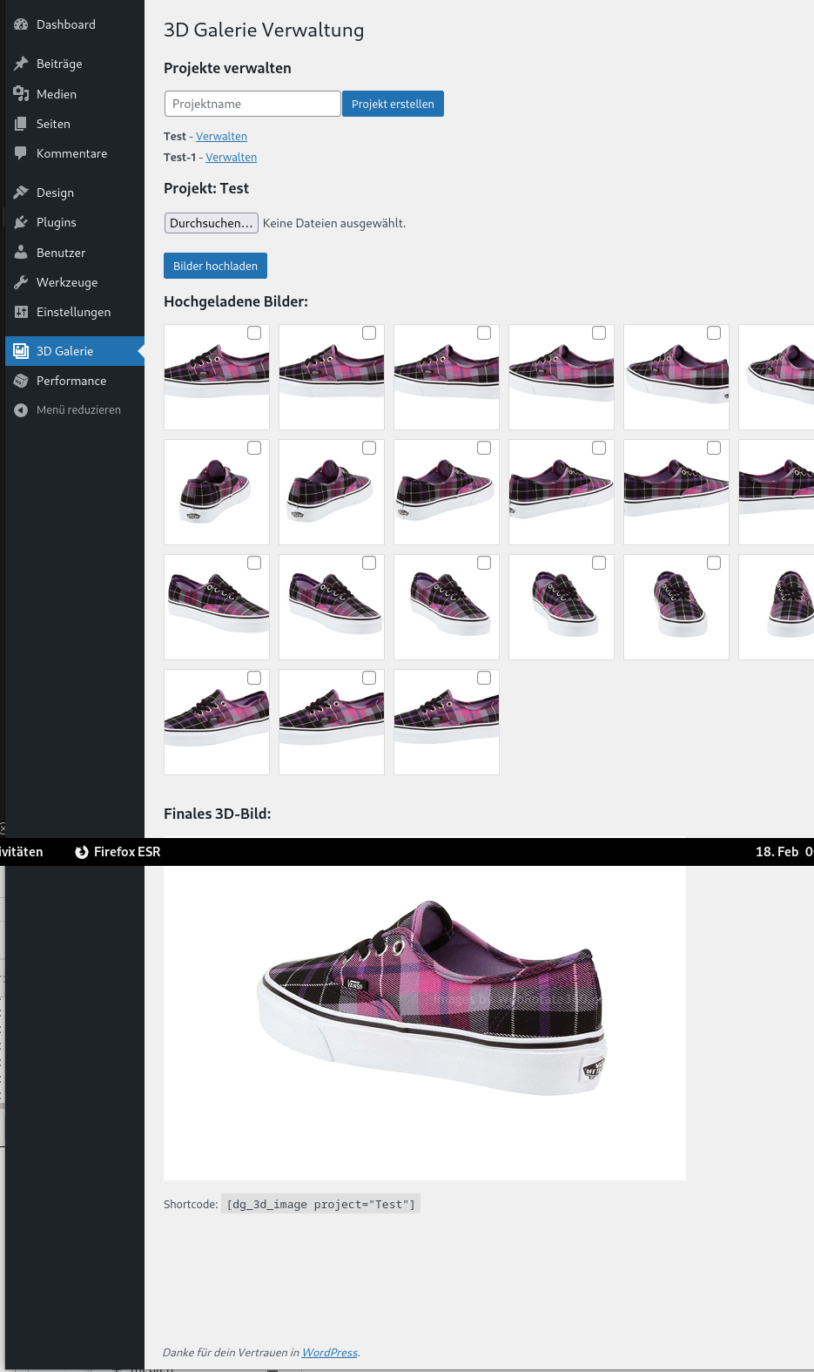This screenshot has height=1372, width=814.
Task: Click the Kommentare speech bubble icon
Action: point(21,153)
